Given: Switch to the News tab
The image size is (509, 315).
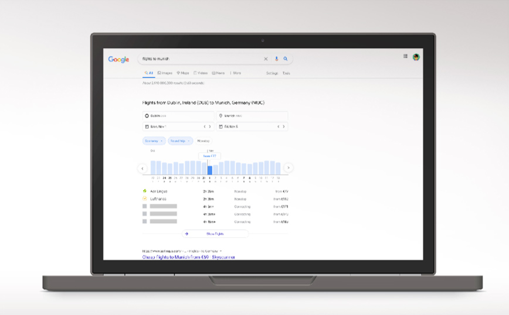Looking at the screenshot, I should (218, 73).
